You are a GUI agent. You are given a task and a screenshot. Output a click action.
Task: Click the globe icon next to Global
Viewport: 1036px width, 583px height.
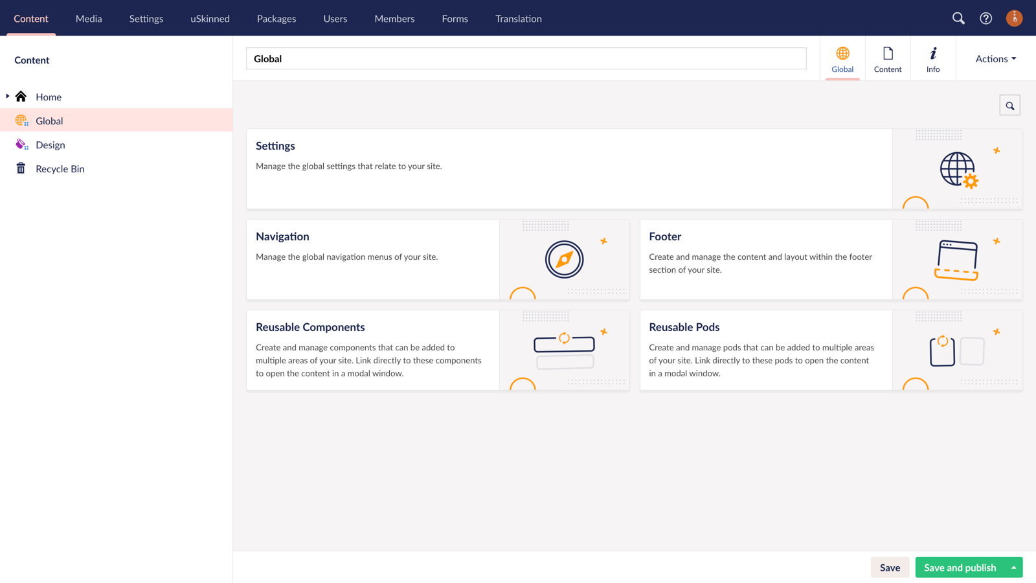point(21,120)
